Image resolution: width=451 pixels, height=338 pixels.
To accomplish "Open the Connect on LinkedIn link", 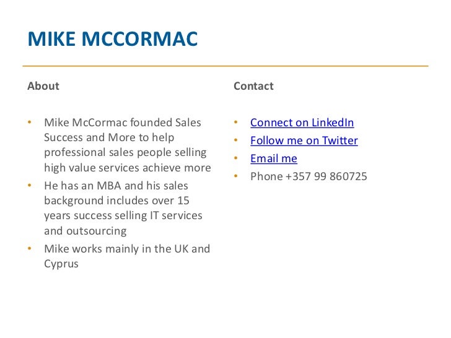I will click(x=302, y=123).
